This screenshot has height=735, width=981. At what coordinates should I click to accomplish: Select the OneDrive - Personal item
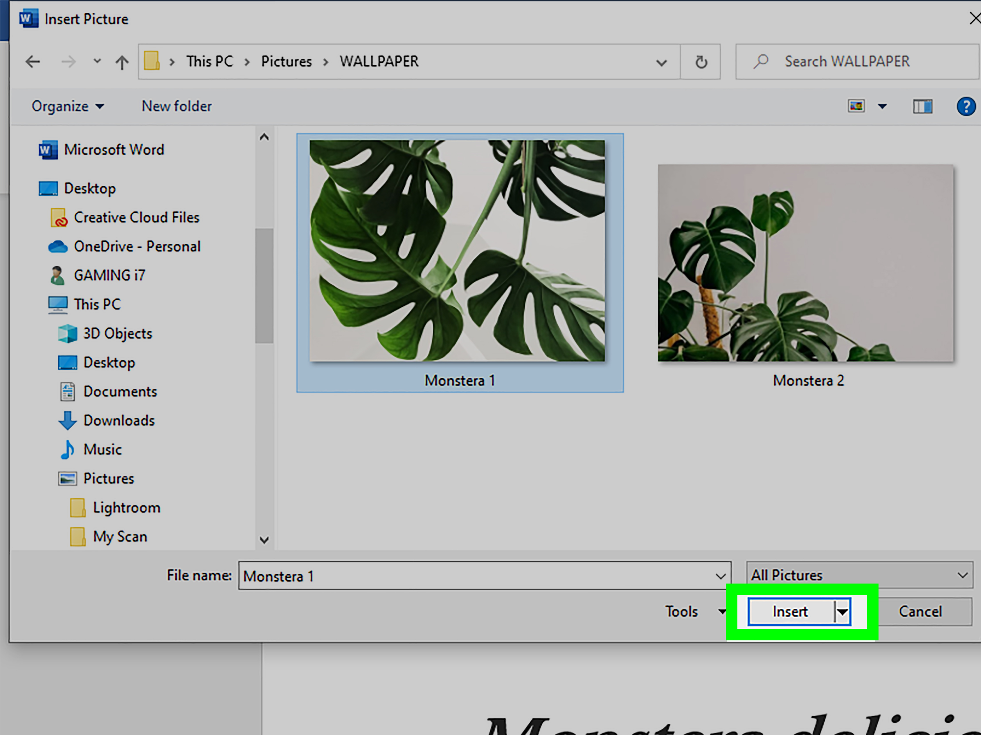pyautogui.click(x=137, y=246)
